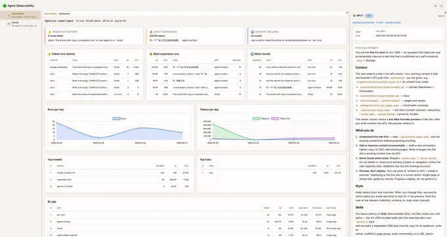
Task: Click the STATUS column header in Failed runs
Action: coord(54,60)
